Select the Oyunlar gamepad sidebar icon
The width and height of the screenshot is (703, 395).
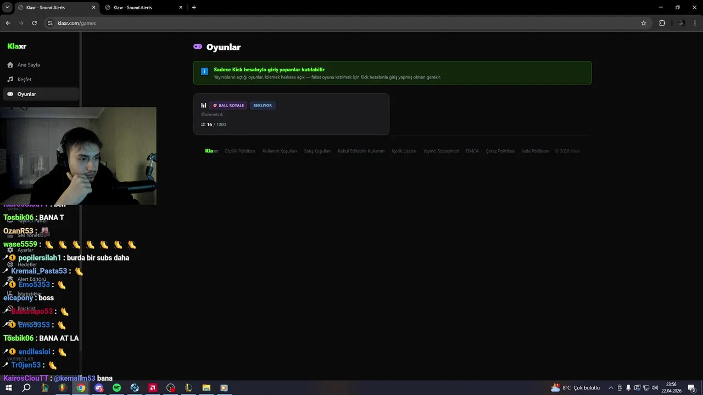point(10,94)
